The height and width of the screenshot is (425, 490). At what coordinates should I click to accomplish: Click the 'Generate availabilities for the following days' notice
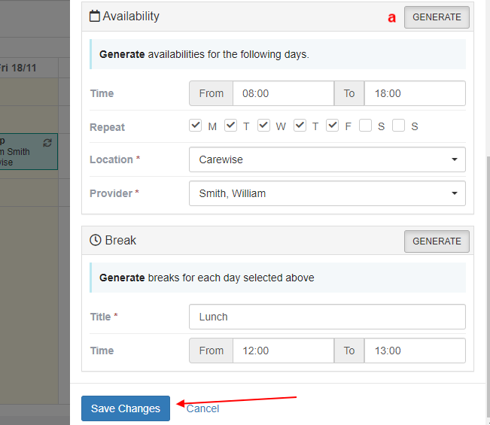278,54
